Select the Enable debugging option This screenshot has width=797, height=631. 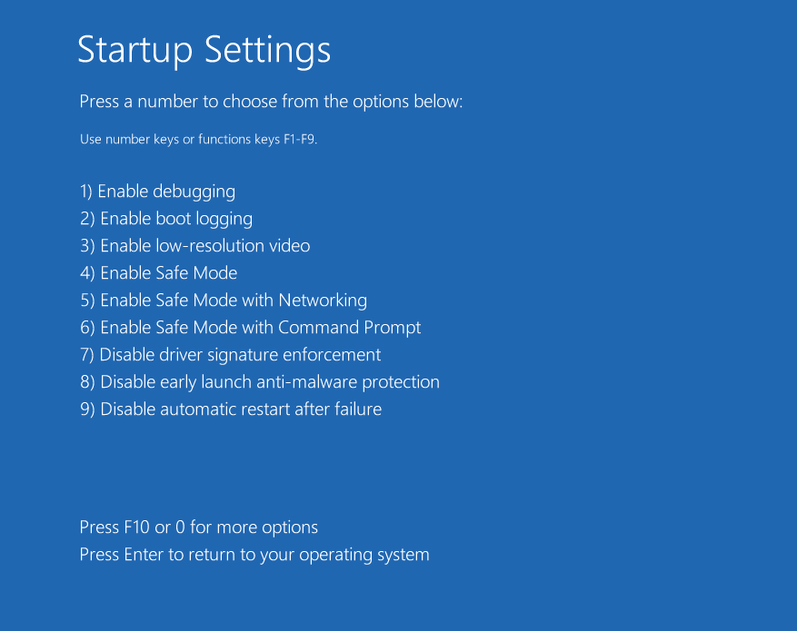coord(157,192)
